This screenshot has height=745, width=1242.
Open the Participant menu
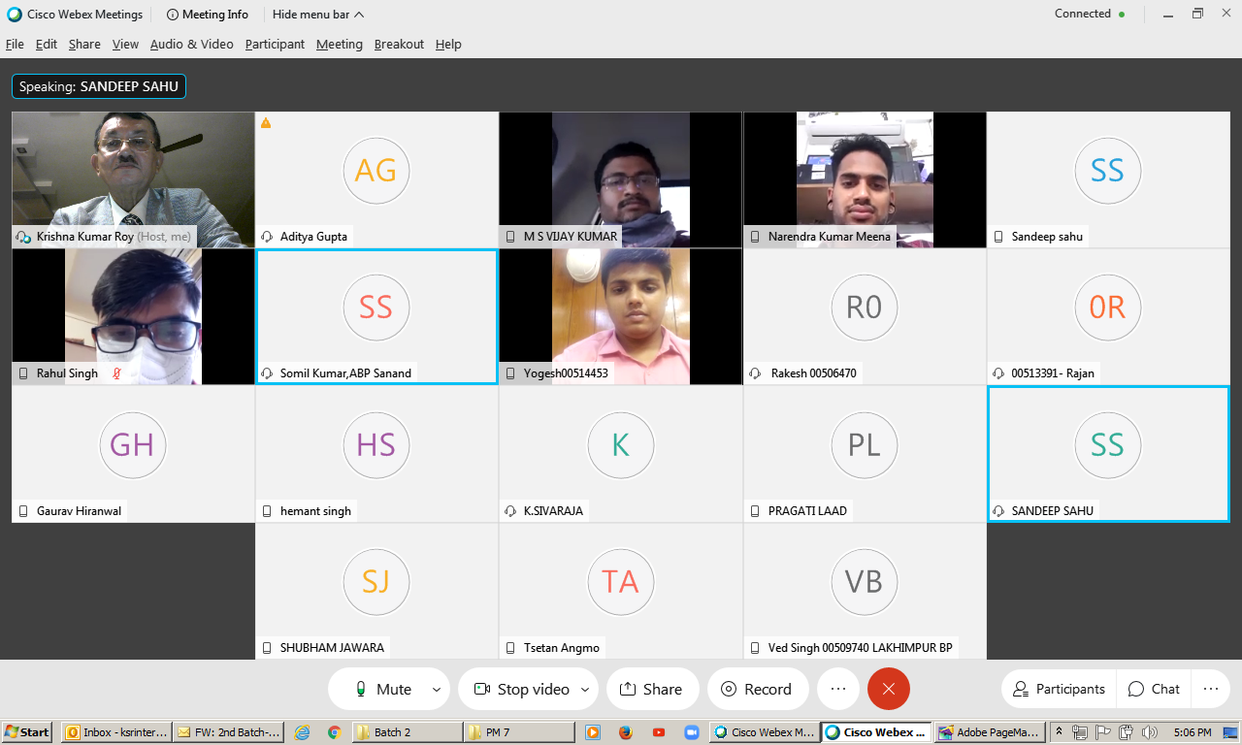click(275, 44)
